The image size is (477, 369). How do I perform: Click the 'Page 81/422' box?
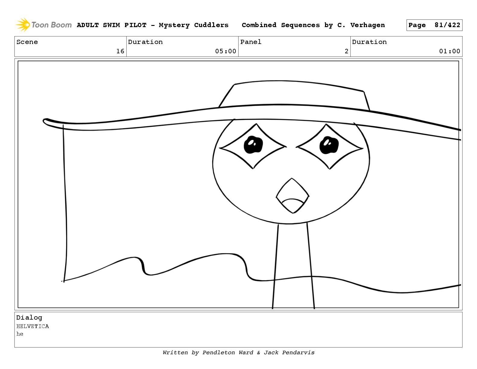click(x=434, y=25)
